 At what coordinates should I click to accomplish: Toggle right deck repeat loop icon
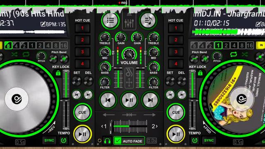click(234, 54)
